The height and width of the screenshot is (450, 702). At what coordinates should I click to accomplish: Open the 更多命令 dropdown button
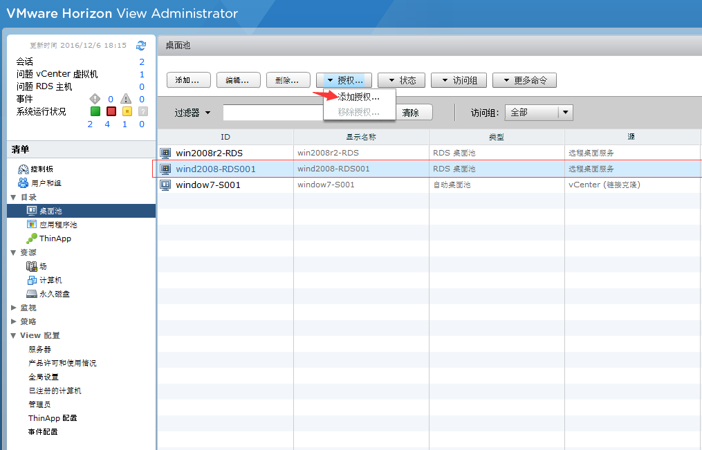click(x=524, y=80)
